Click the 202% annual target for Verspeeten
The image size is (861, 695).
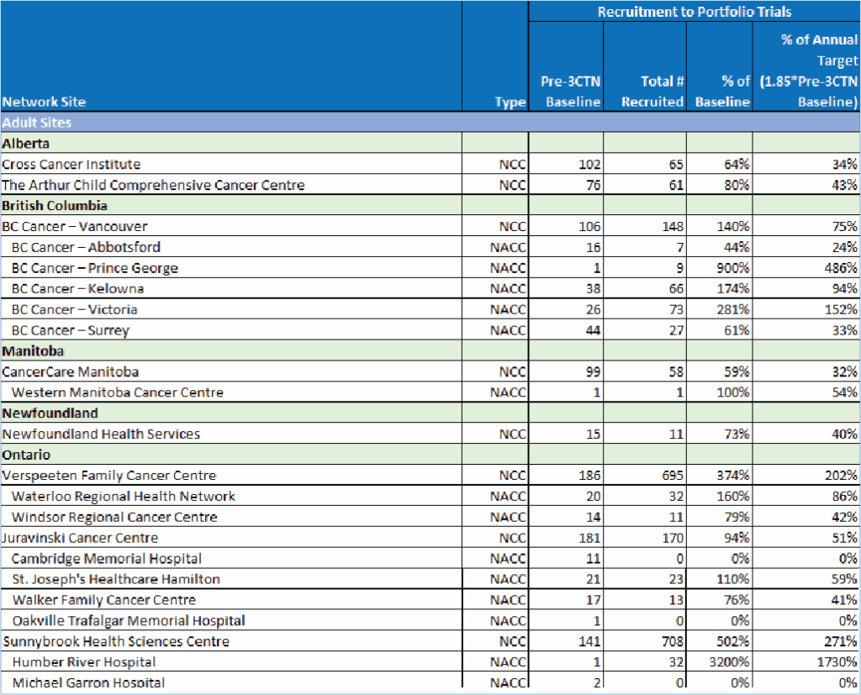pyautogui.click(x=841, y=476)
